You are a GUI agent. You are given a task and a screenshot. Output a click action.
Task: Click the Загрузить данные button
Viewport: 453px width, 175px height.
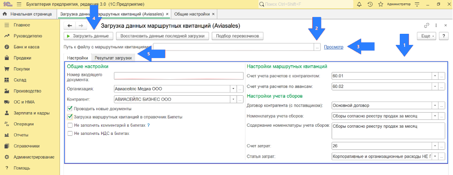click(88, 36)
